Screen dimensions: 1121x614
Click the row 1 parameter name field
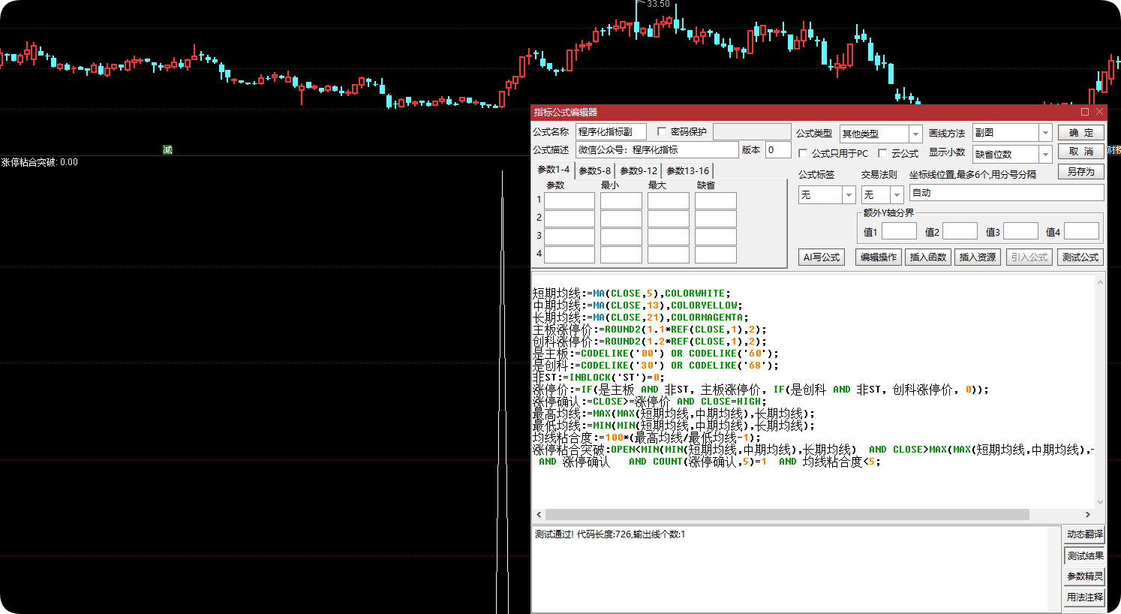tap(570, 200)
